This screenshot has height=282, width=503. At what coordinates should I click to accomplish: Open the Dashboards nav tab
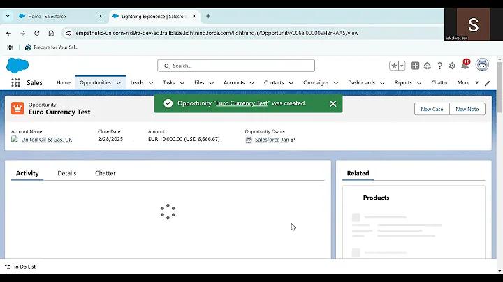click(x=362, y=82)
